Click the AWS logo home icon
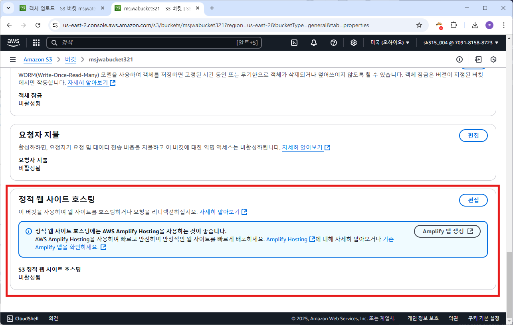This screenshot has height=325, width=513. point(13,42)
